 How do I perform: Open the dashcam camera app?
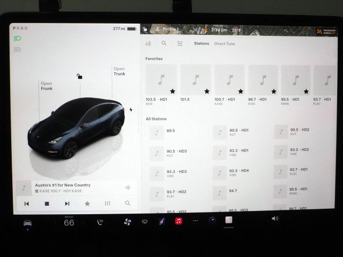pyautogui.click(x=212, y=220)
